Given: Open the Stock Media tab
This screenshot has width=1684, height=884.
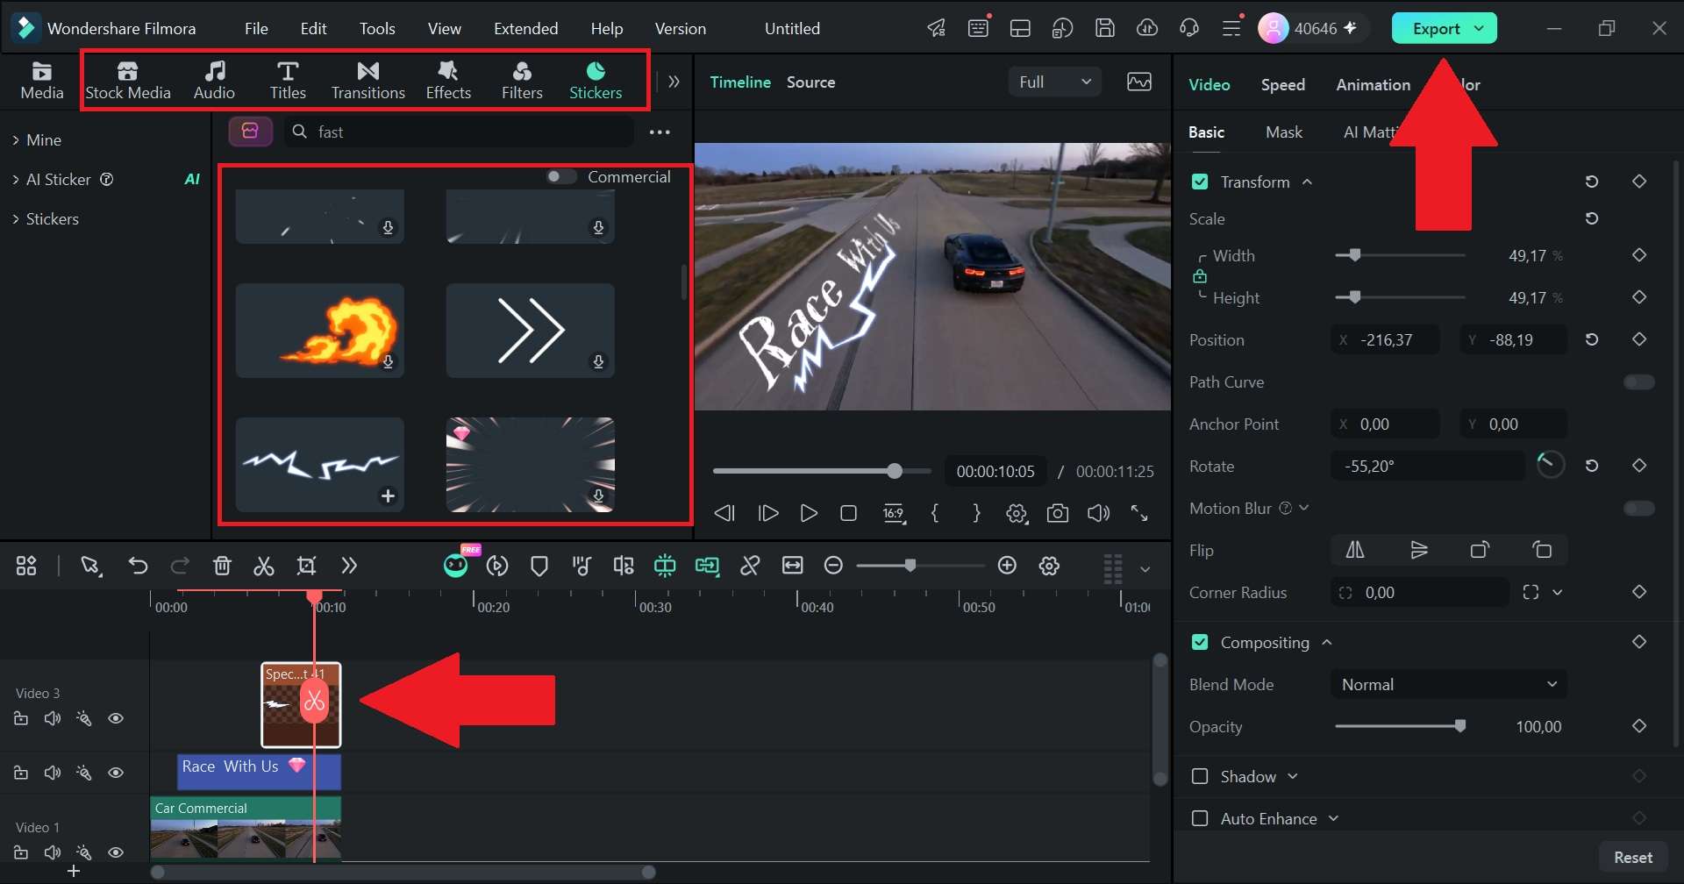Looking at the screenshot, I should coord(128,81).
